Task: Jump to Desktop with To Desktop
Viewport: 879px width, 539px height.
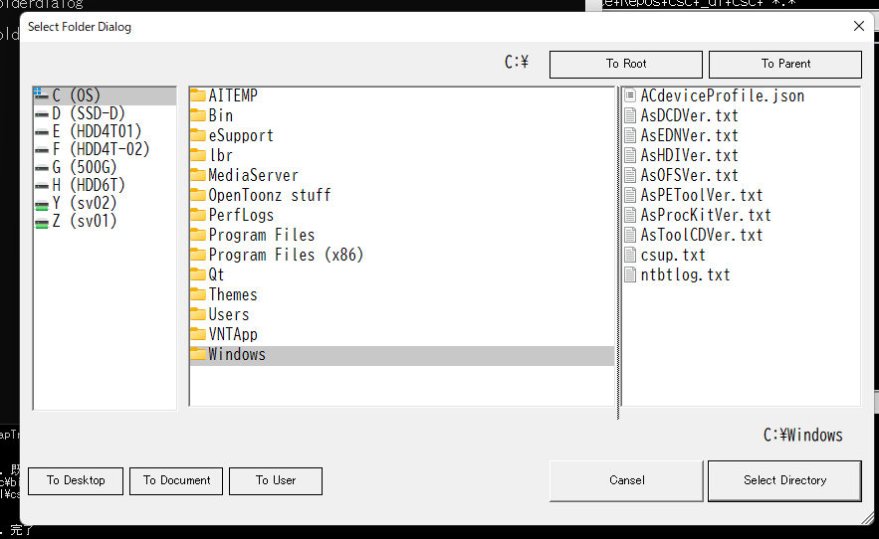Action: [x=76, y=480]
